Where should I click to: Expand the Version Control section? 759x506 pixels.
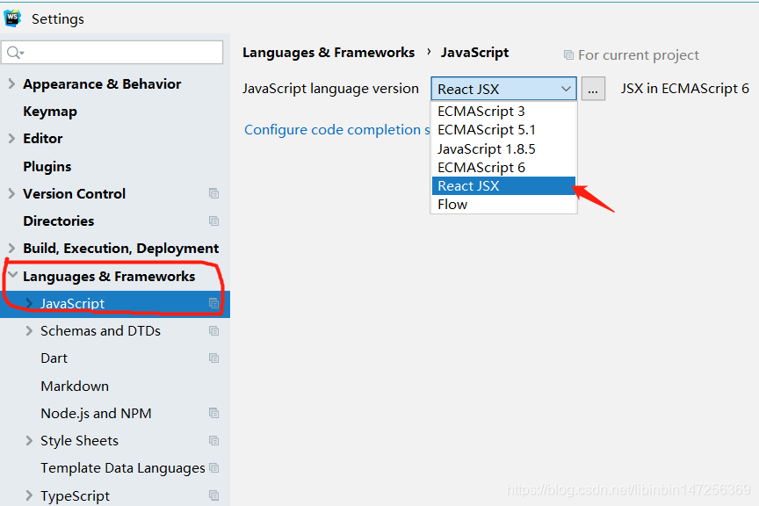pyautogui.click(x=11, y=193)
